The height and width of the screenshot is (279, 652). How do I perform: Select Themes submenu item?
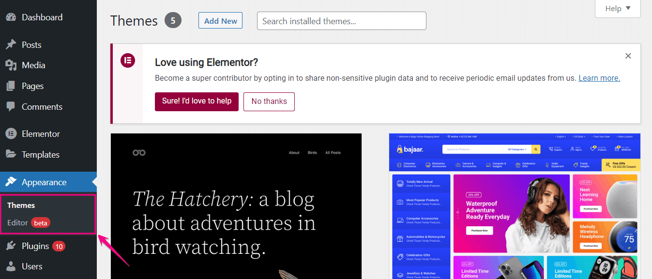pyautogui.click(x=21, y=206)
